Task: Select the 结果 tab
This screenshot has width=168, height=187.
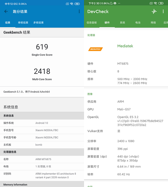Action: tap(8, 22)
